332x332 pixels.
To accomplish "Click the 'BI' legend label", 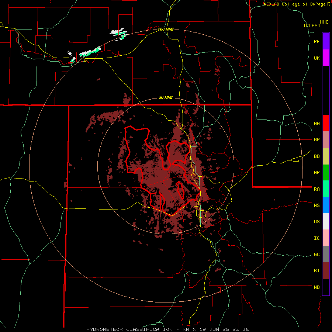I will click(317, 271).
